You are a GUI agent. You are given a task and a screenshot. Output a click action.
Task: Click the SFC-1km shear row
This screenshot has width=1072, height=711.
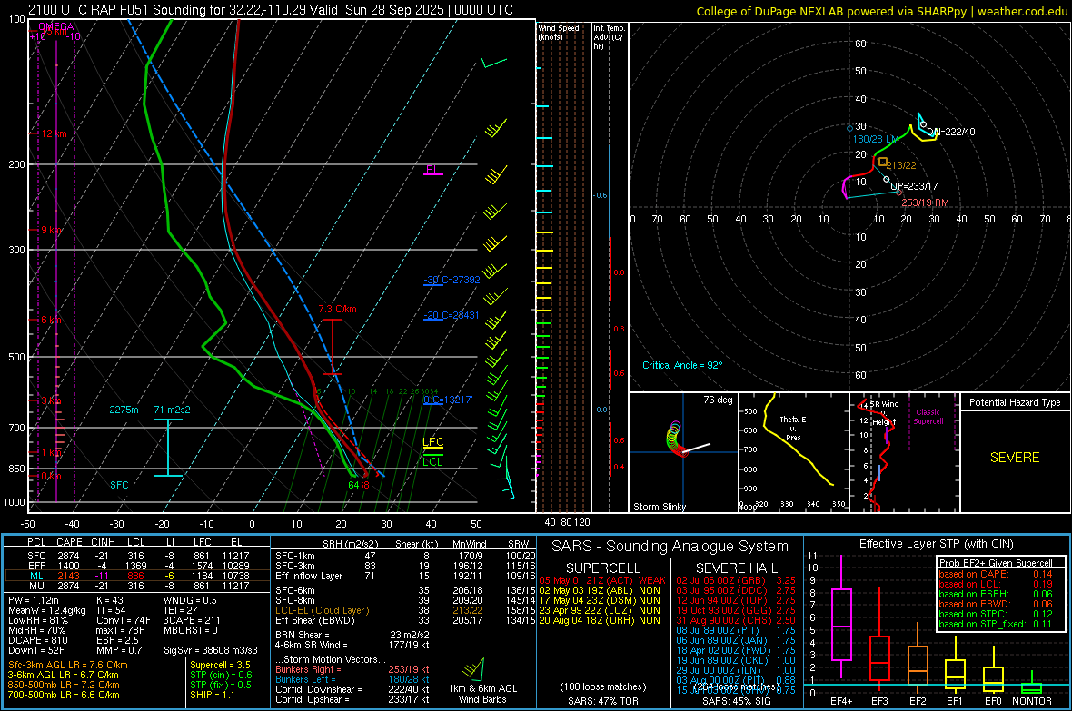point(405,556)
